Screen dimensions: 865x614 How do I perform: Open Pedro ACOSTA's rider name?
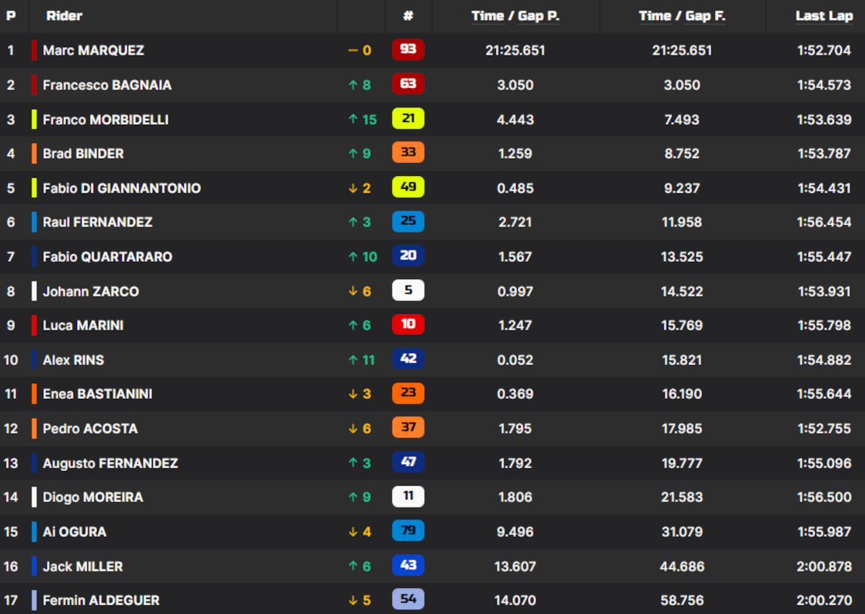pyautogui.click(x=90, y=429)
